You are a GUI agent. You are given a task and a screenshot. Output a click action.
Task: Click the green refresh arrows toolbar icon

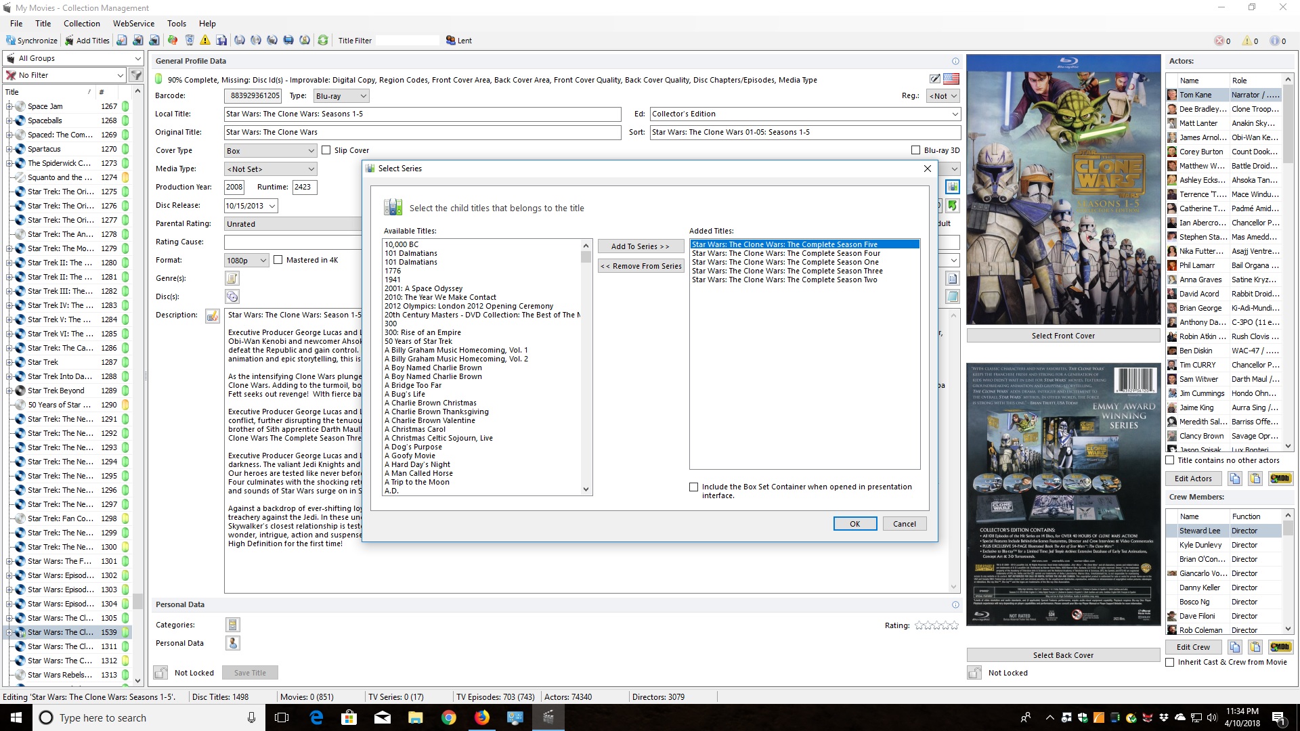pyautogui.click(x=323, y=41)
